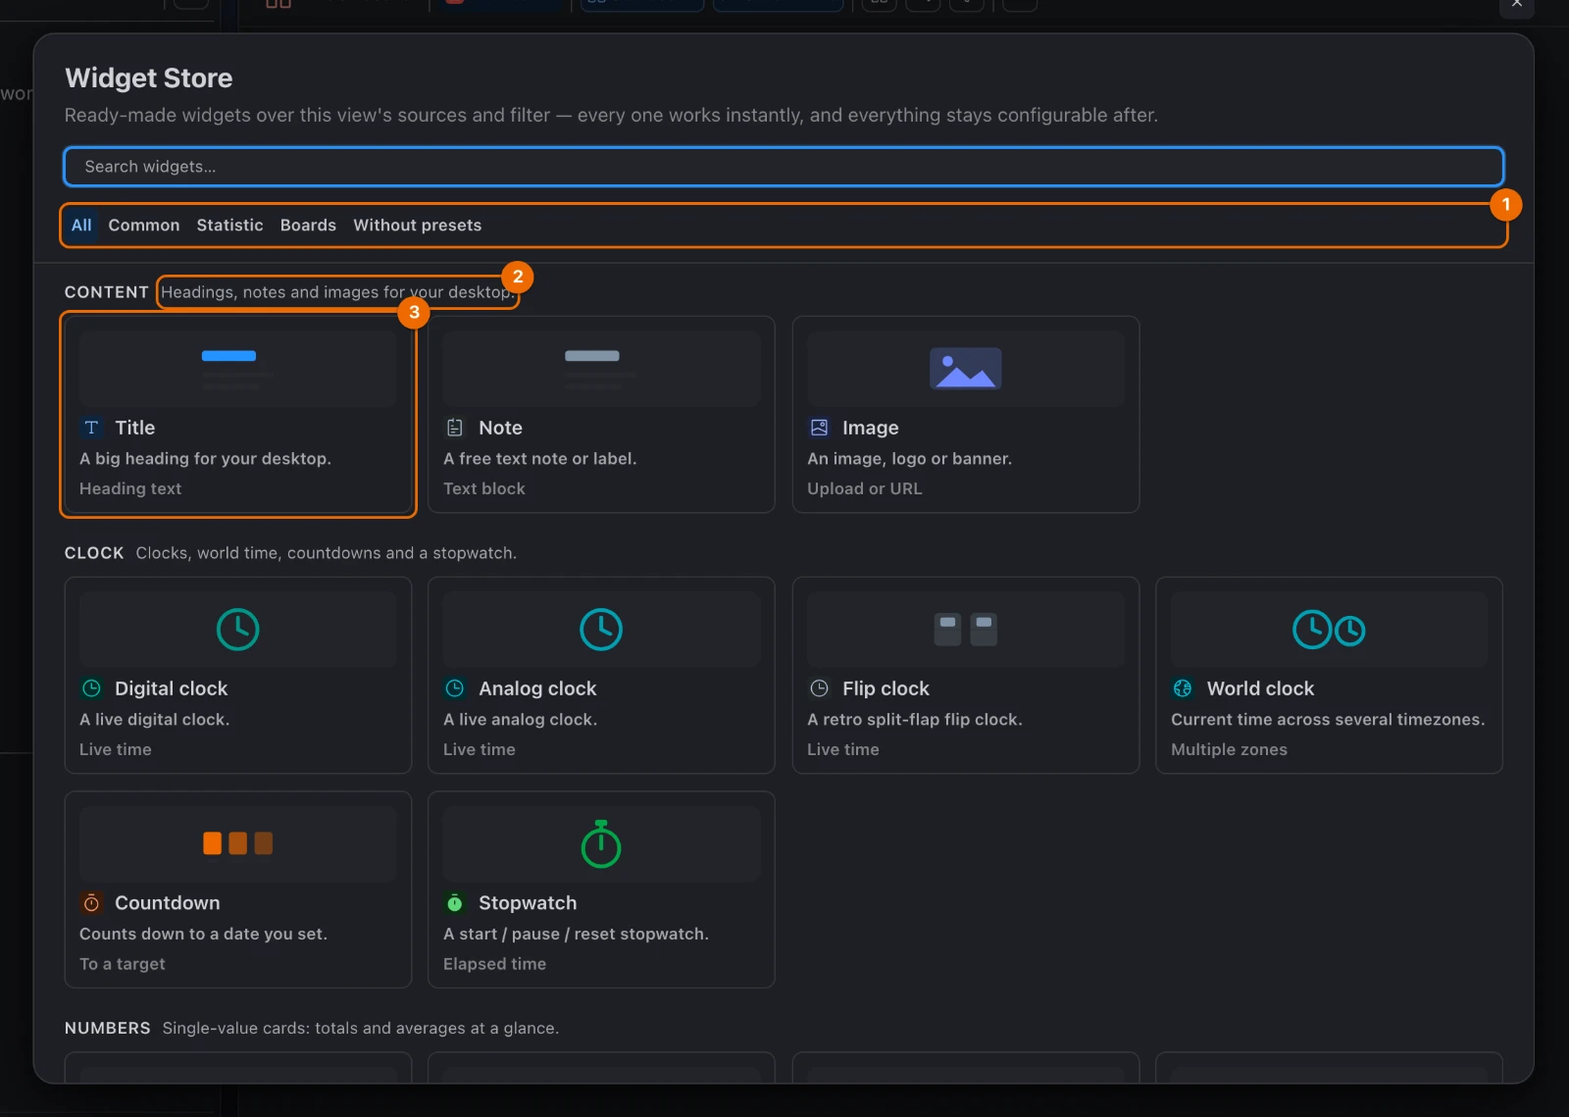This screenshot has width=1569, height=1117.
Task: Close the Widget Store dialog
Action: [x=1516, y=4]
